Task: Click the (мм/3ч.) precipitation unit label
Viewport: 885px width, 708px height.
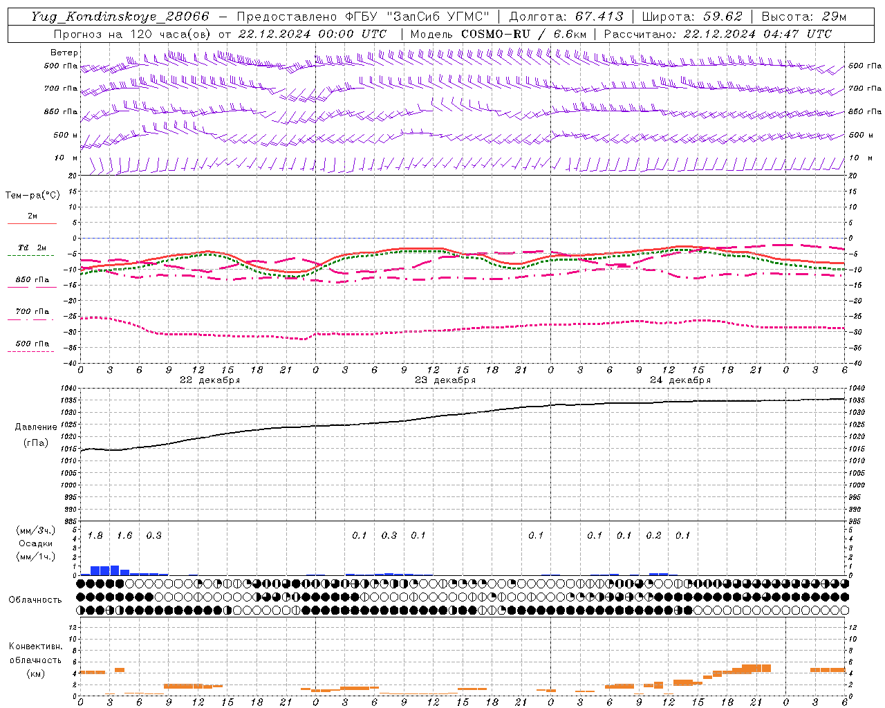Action: point(36,531)
